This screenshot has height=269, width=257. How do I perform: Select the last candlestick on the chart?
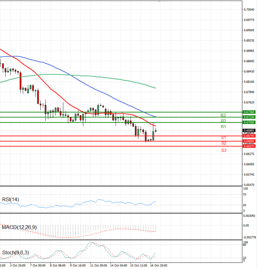(156, 130)
